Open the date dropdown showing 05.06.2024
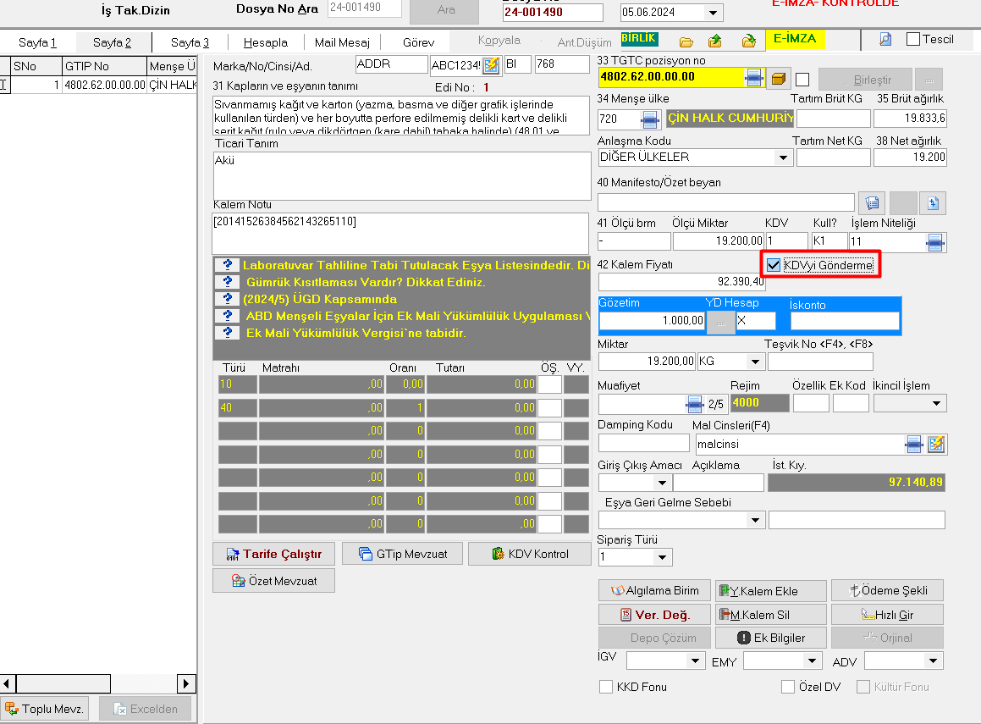The image size is (981, 724). click(714, 14)
